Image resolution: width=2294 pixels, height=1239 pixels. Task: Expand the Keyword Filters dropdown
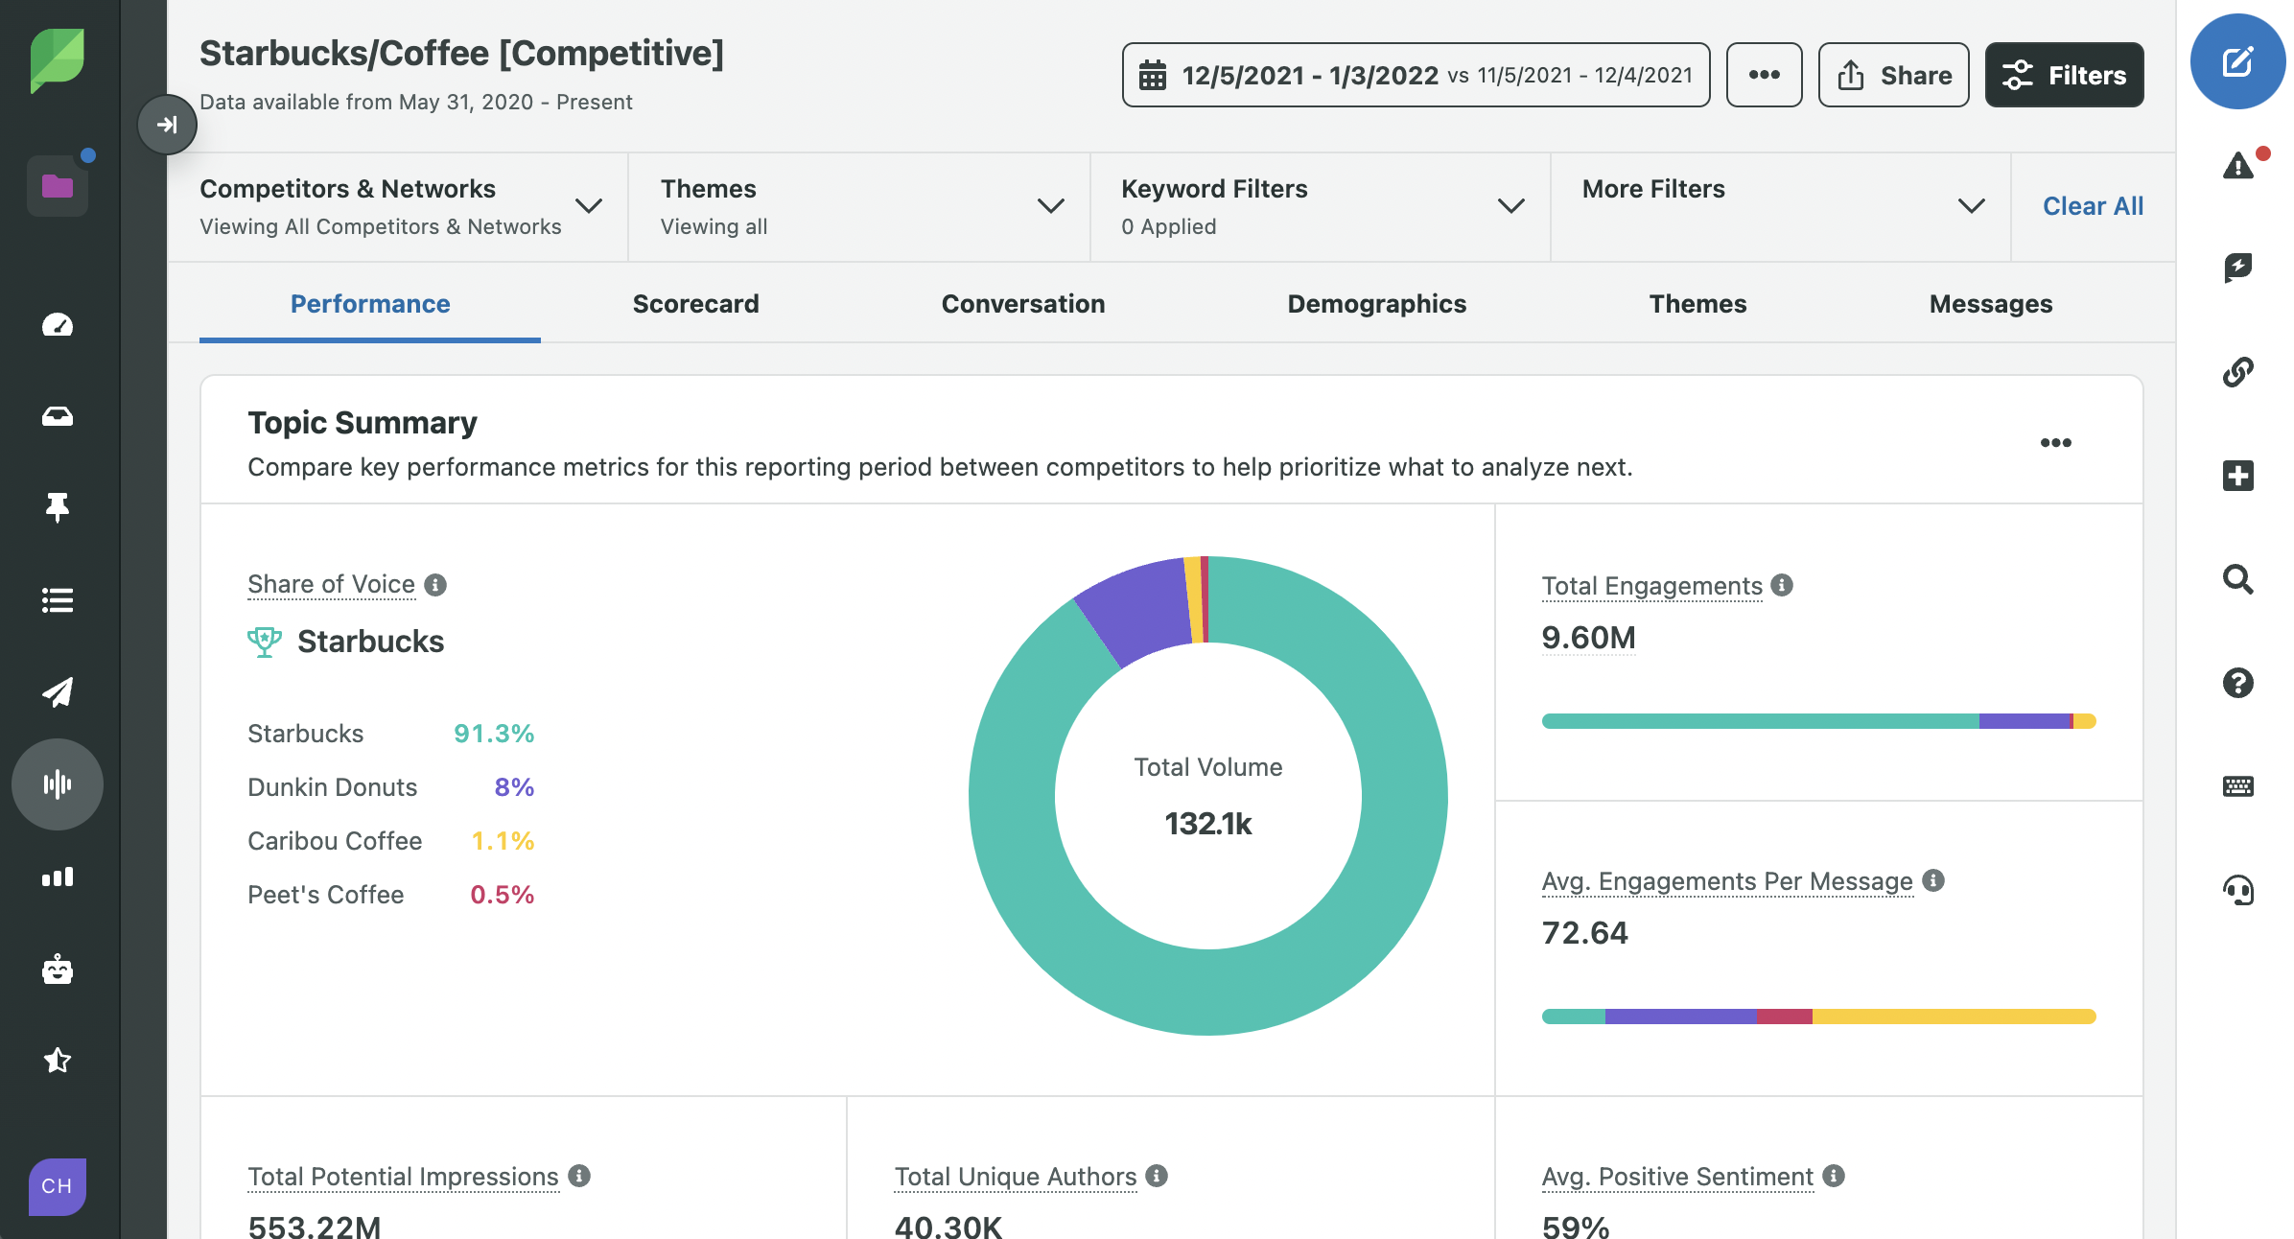[1510, 206]
